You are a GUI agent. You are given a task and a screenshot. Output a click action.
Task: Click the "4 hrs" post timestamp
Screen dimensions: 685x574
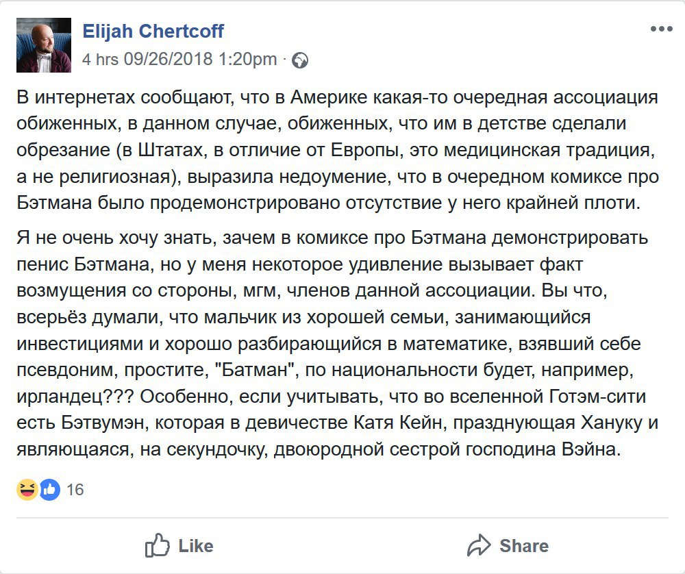[101, 60]
